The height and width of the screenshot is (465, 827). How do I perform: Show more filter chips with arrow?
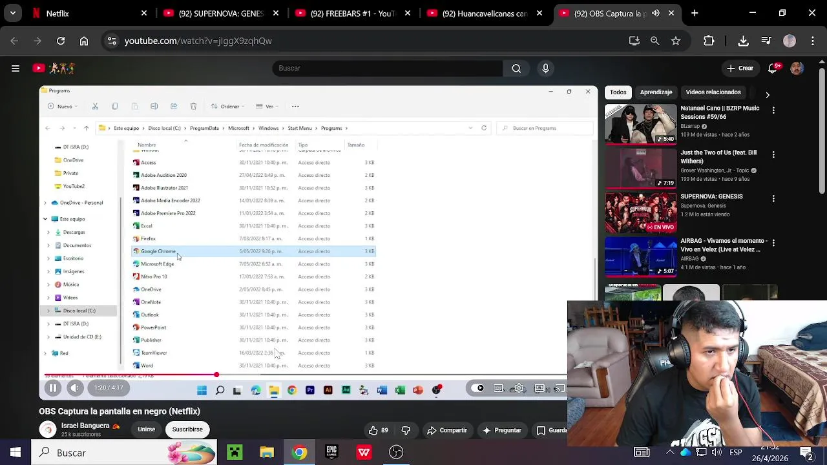point(768,95)
